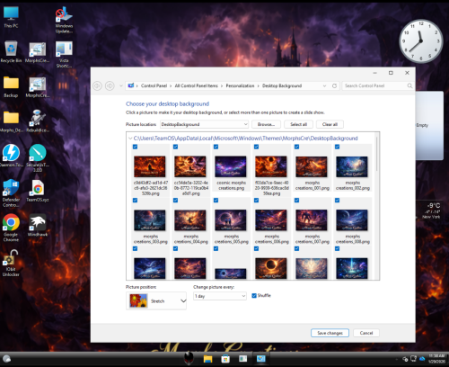
Task: Click the Back arrow in Control Panel
Action: (97, 86)
